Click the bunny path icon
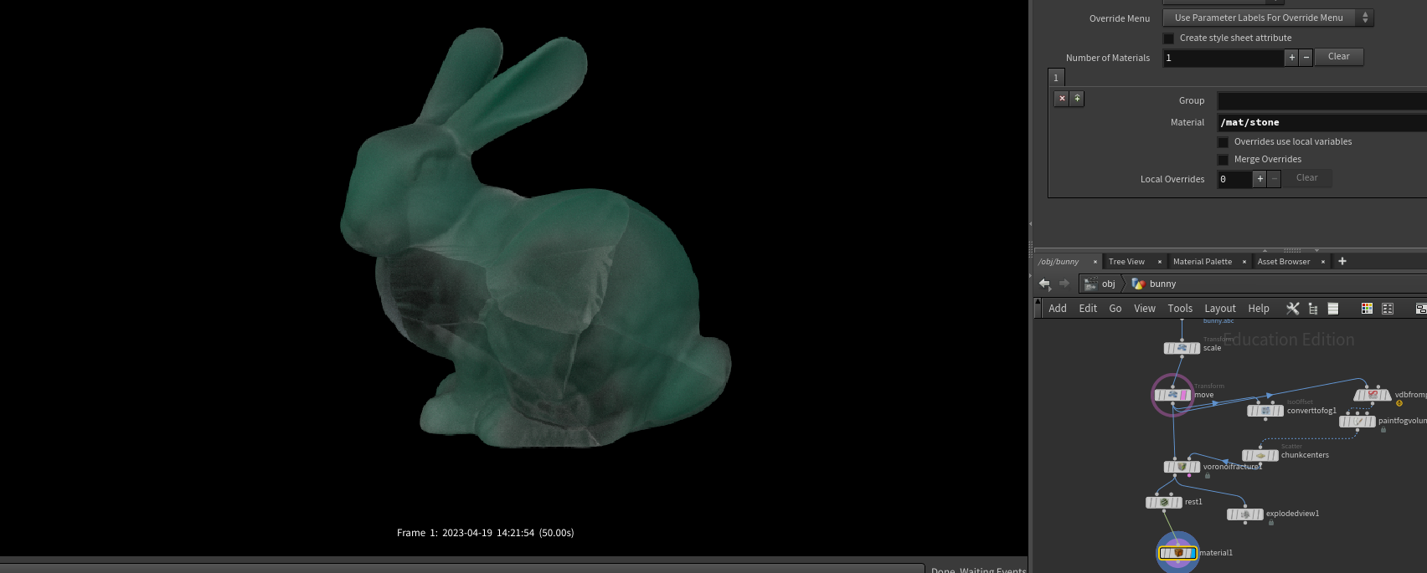 click(x=1138, y=284)
